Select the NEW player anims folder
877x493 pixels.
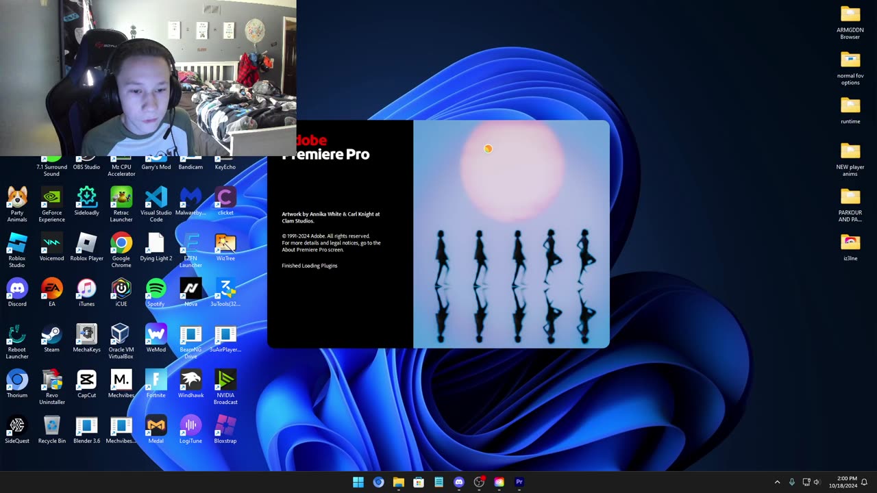(x=850, y=159)
